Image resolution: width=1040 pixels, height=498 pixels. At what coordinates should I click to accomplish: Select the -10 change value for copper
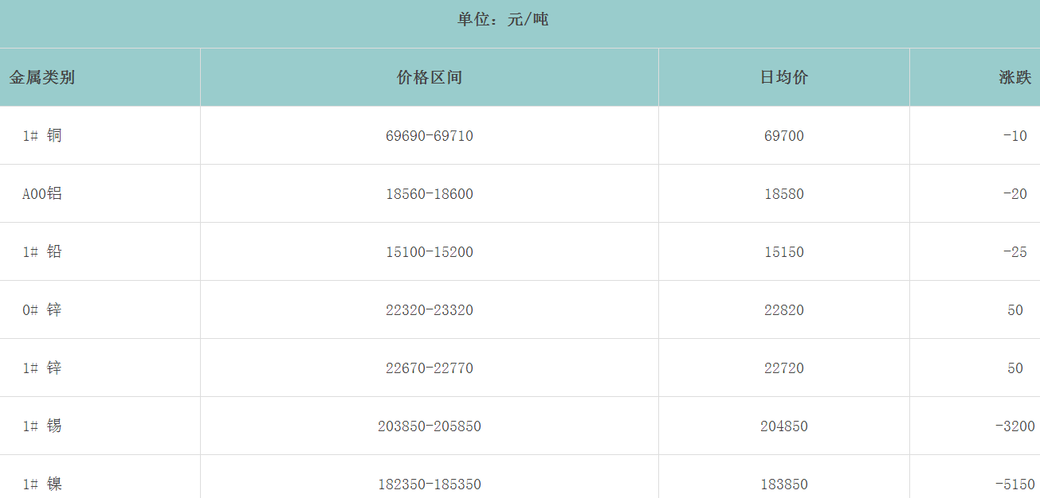(x=1014, y=136)
